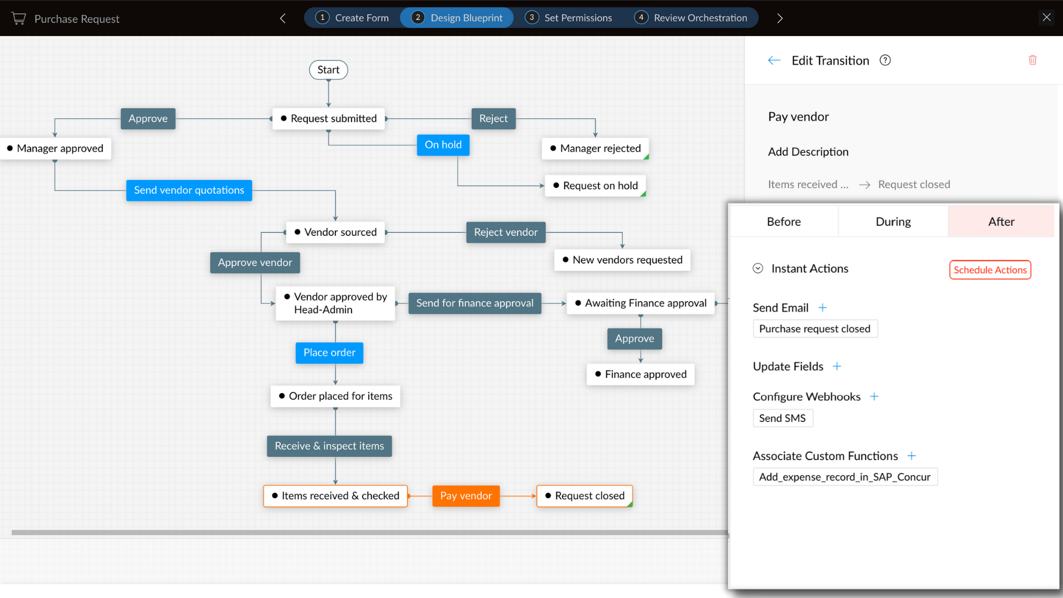Open help icon next to Edit Transition
1063x598 pixels.
(x=885, y=60)
